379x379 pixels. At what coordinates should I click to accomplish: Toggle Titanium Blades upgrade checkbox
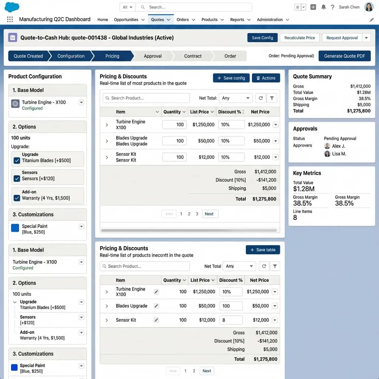[17, 161]
